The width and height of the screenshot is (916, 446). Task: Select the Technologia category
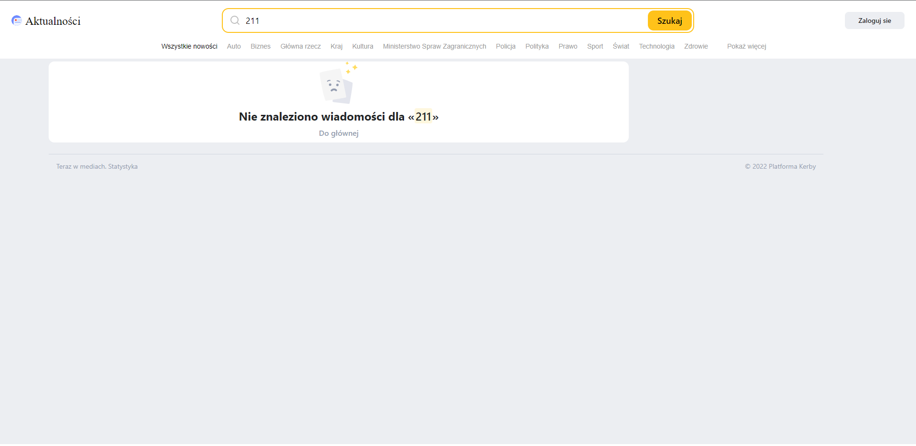[x=657, y=46]
